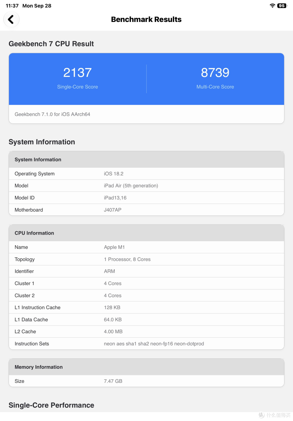
Task: Tap the System Information table header
Action: pos(146,160)
